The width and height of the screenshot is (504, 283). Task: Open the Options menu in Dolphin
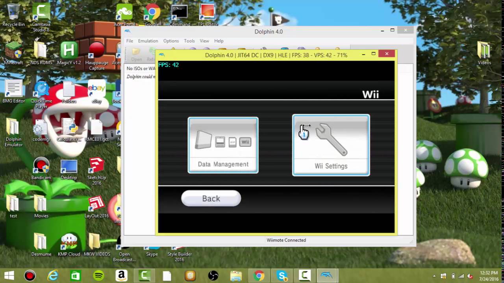coord(171,41)
